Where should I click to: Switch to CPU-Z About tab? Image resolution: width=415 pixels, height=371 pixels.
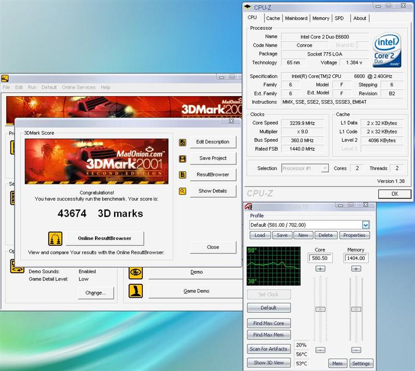pos(359,18)
